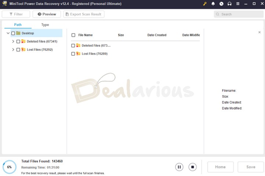The image size is (265, 176).
Task: Select the Deleted Files (67341) tree item
Action: click(x=42, y=42)
